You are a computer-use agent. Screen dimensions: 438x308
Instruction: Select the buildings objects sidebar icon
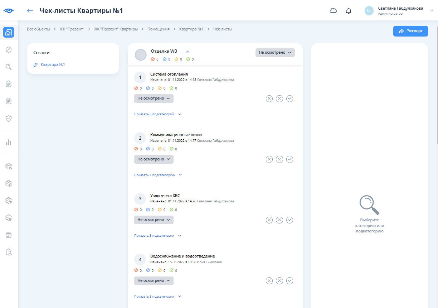[x=9, y=32]
